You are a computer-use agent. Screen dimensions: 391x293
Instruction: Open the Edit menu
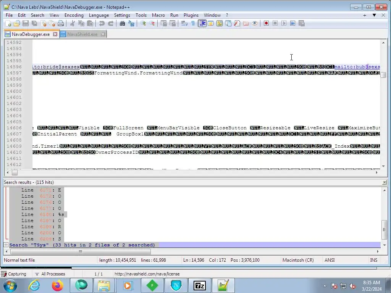[22, 15]
